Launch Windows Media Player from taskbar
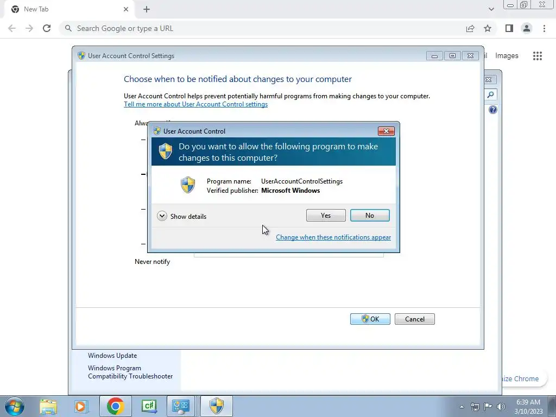Screen dimensions: 556x417 [81, 406]
